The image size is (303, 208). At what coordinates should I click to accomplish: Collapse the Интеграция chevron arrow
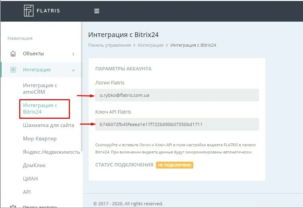73,70
